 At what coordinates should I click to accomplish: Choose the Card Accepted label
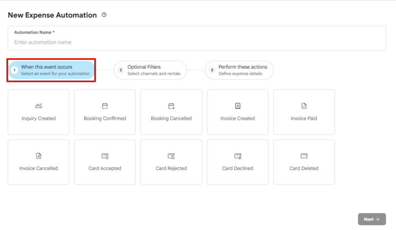tap(105, 168)
